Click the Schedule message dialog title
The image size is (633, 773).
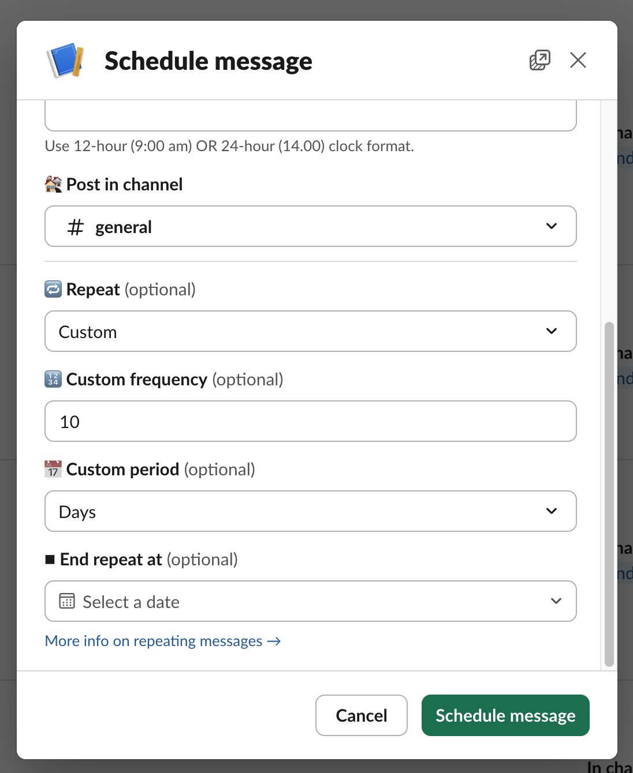[x=208, y=61]
